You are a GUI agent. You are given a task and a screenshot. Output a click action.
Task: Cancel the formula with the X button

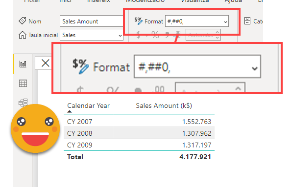[x=45, y=63]
